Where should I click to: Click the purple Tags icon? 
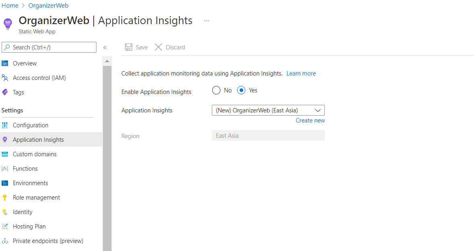coord(5,92)
